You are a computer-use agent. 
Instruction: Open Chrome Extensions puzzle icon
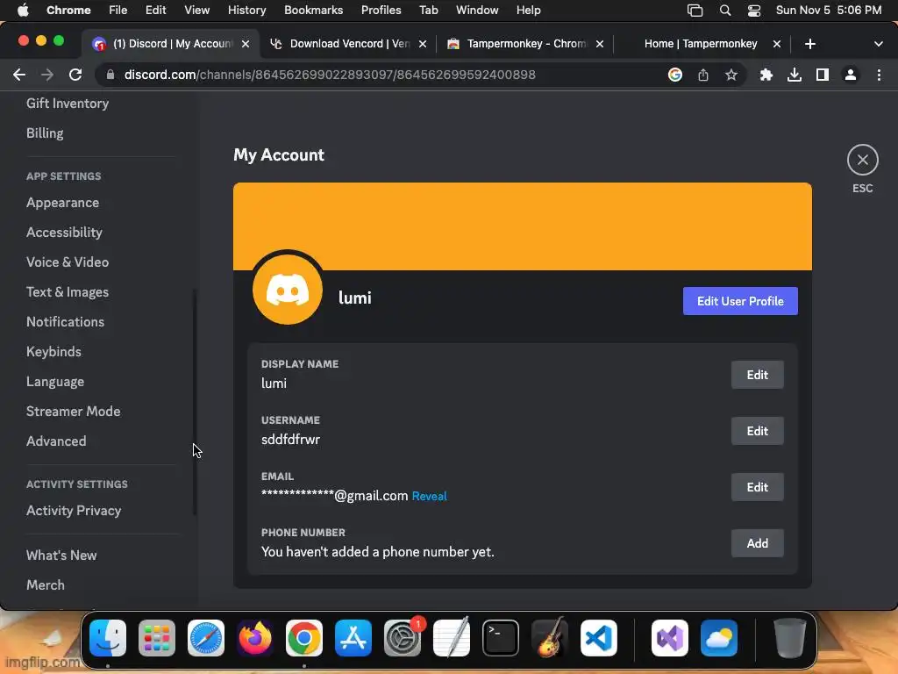pos(766,75)
